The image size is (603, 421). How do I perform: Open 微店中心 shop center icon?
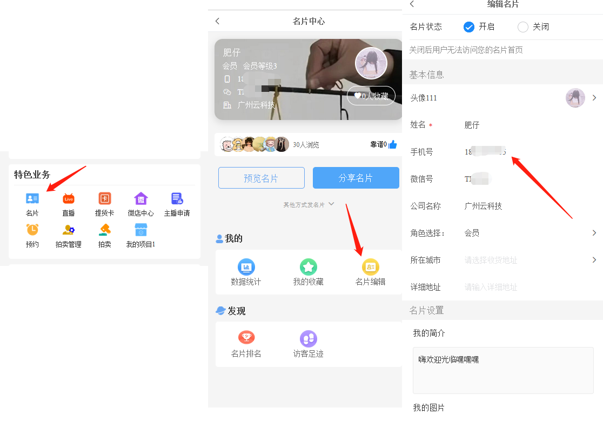coord(140,199)
